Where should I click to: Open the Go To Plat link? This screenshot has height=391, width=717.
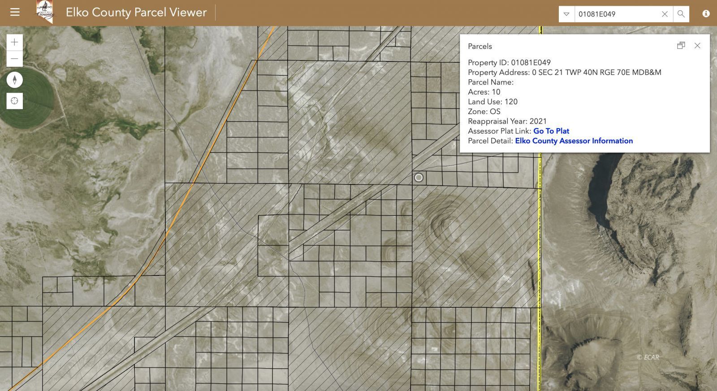click(551, 131)
